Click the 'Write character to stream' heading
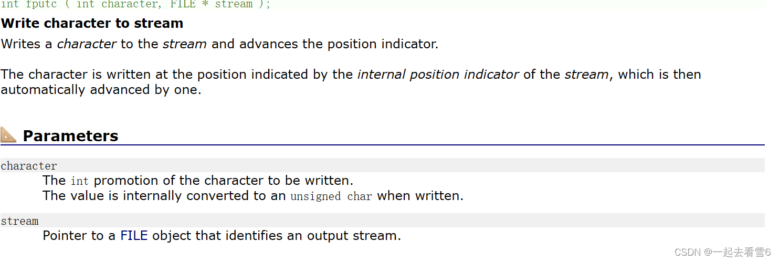The width and height of the screenshot is (779, 262). pyautogui.click(x=92, y=24)
